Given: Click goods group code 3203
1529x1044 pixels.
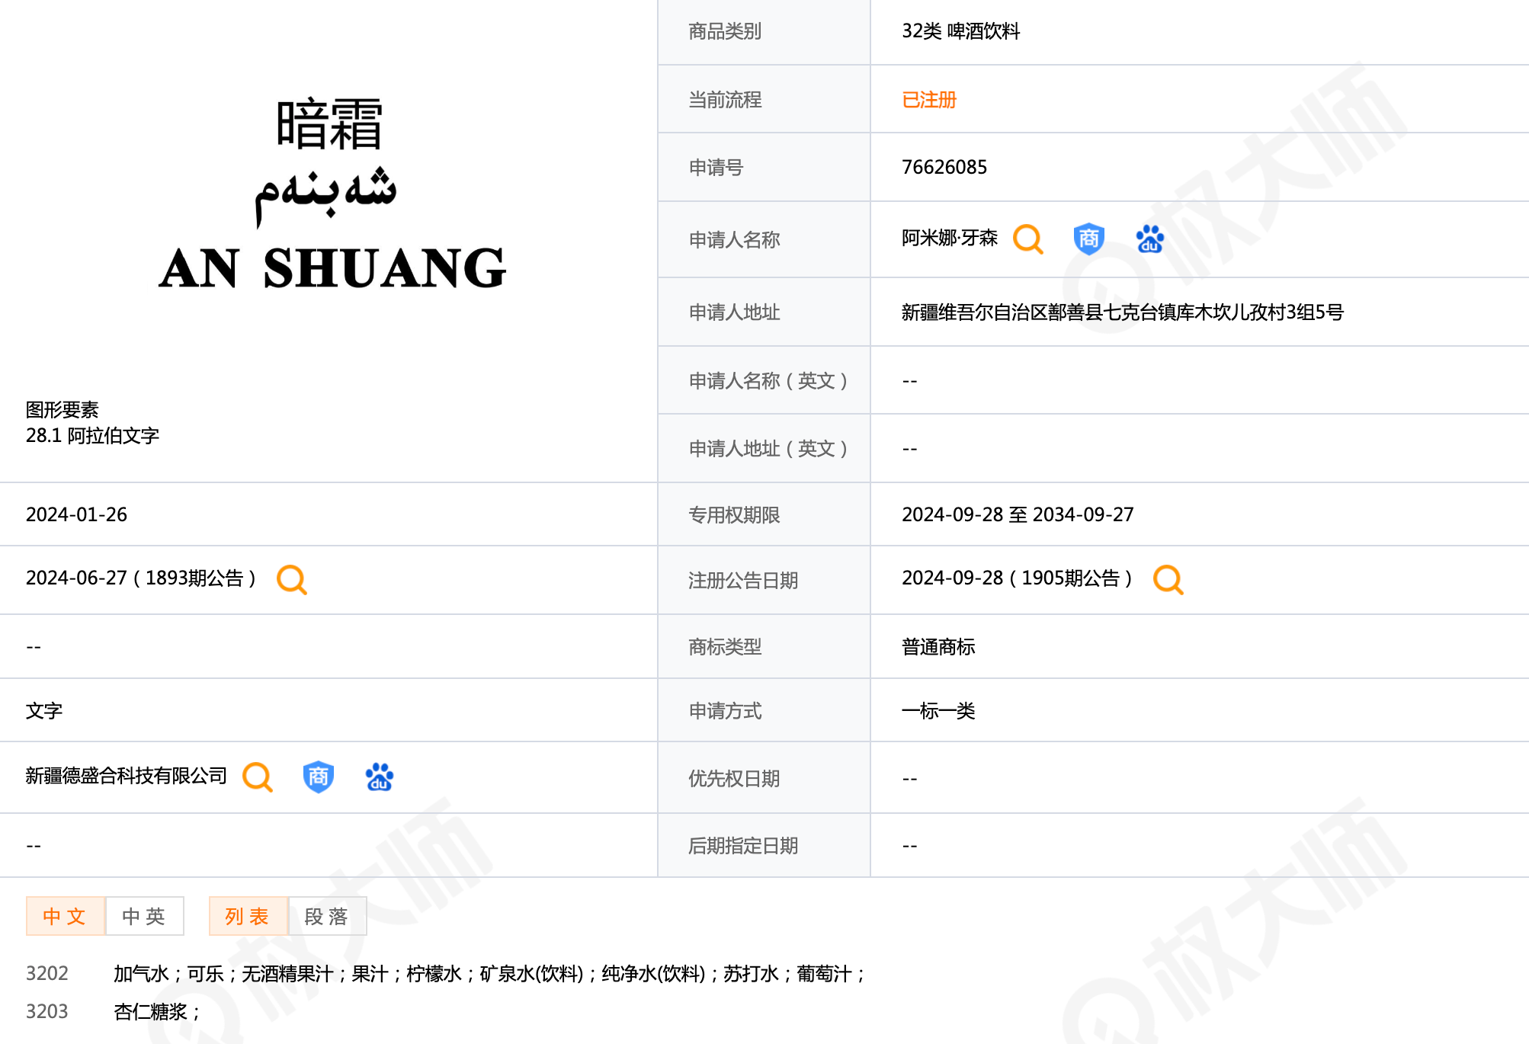Looking at the screenshot, I should (x=47, y=1011).
